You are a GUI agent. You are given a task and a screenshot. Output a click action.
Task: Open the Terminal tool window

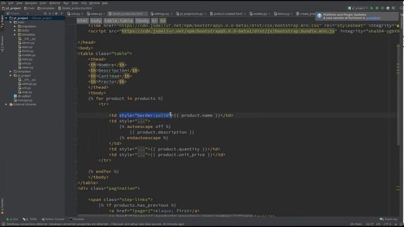77,219
